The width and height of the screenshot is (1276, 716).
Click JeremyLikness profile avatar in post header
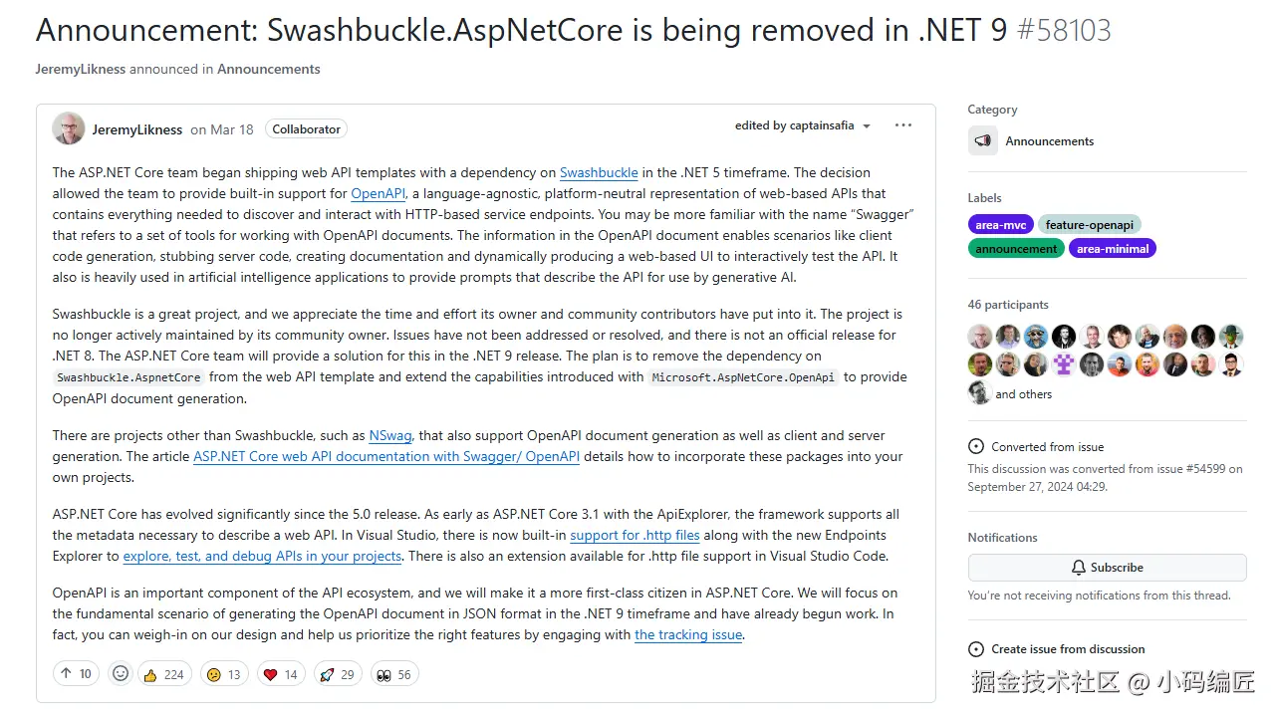[x=69, y=128]
